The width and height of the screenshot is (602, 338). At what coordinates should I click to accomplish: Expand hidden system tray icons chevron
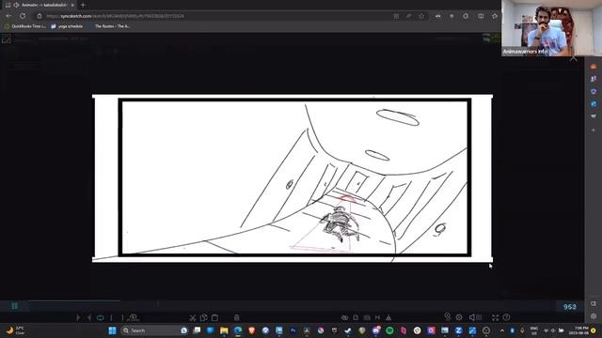pyautogui.click(x=502, y=330)
